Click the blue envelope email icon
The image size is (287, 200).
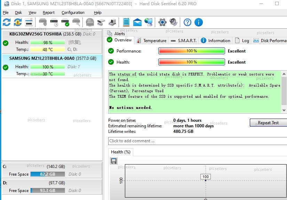tap(137, 22)
